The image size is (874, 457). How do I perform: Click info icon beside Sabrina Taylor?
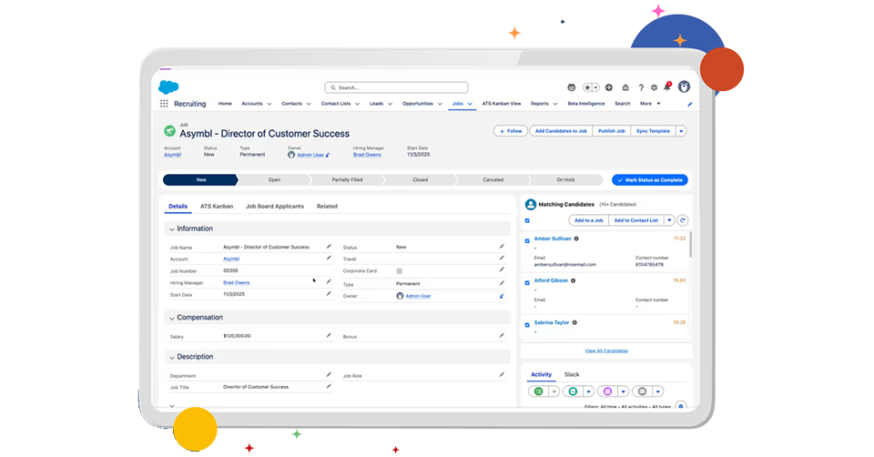(574, 322)
